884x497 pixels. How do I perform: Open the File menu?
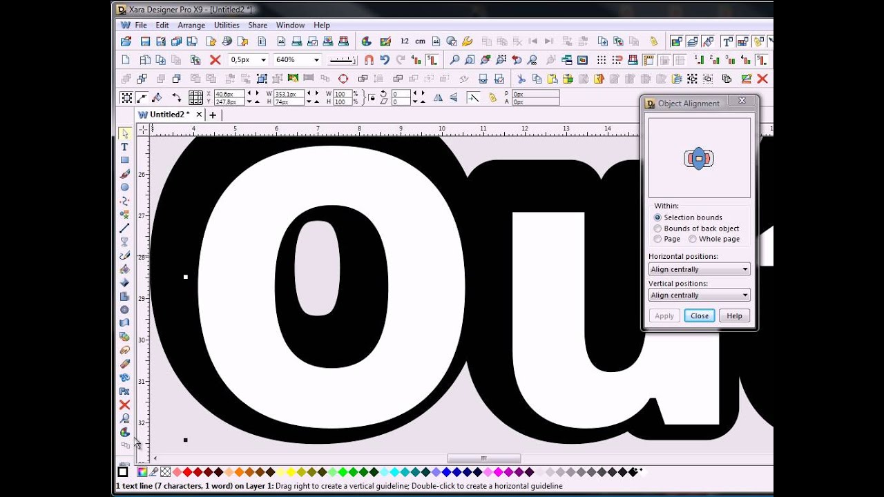click(141, 25)
